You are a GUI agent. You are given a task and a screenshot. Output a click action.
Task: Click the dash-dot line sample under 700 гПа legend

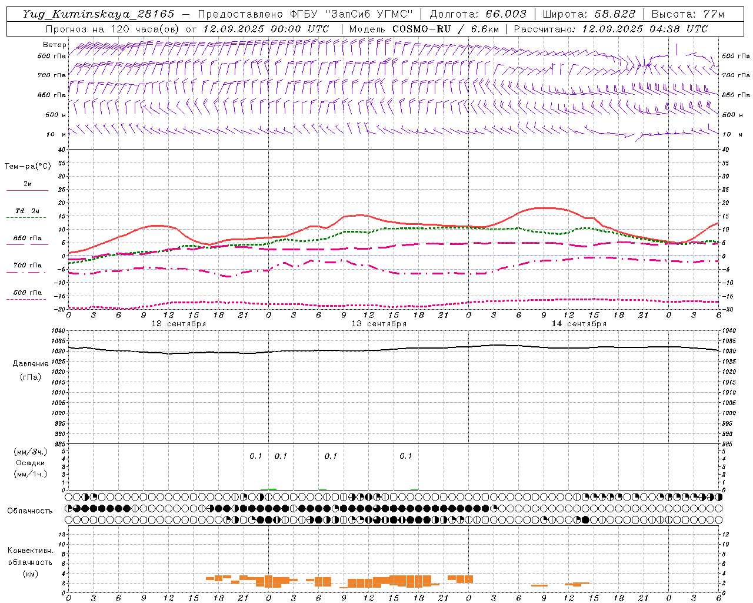(x=27, y=272)
